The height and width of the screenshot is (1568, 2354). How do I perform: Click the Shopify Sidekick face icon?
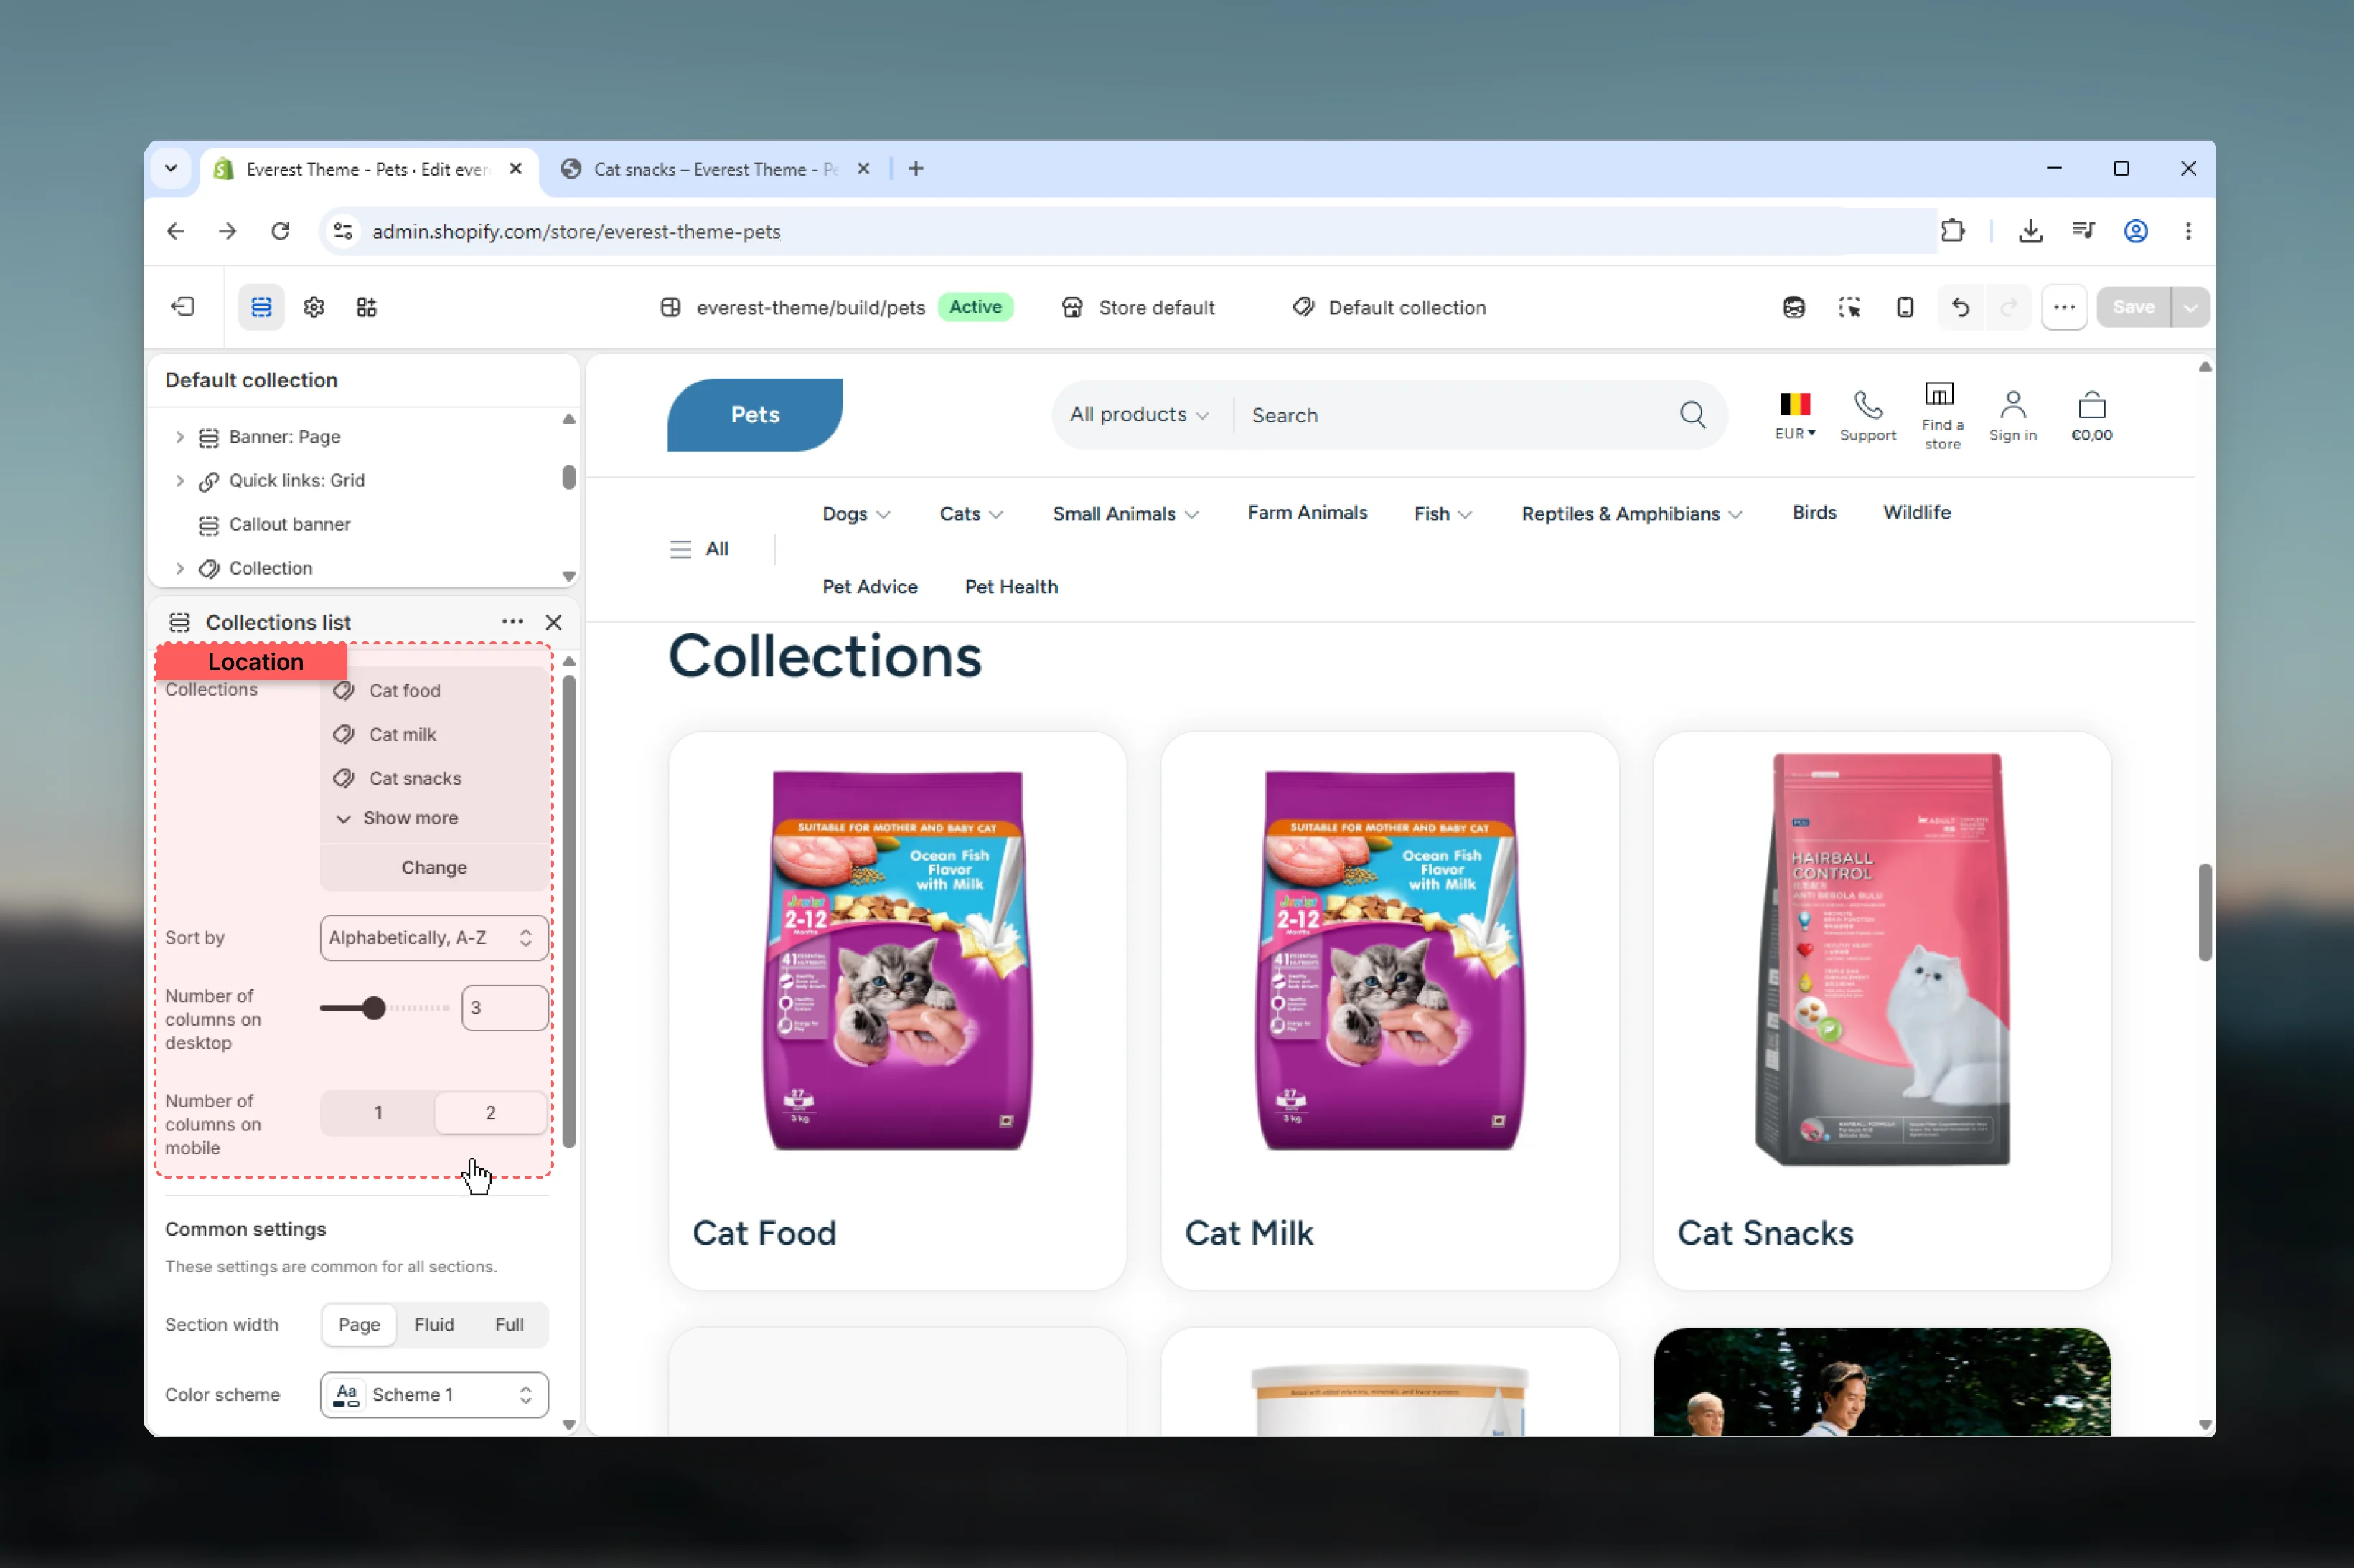click(x=1793, y=307)
